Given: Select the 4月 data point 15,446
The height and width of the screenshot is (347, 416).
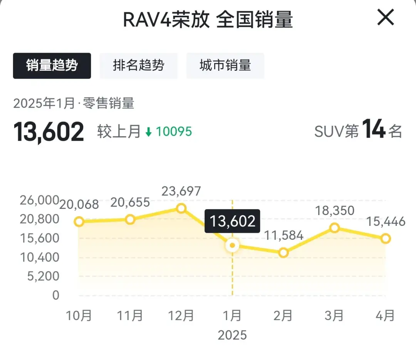Looking at the screenshot, I should [x=386, y=239].
